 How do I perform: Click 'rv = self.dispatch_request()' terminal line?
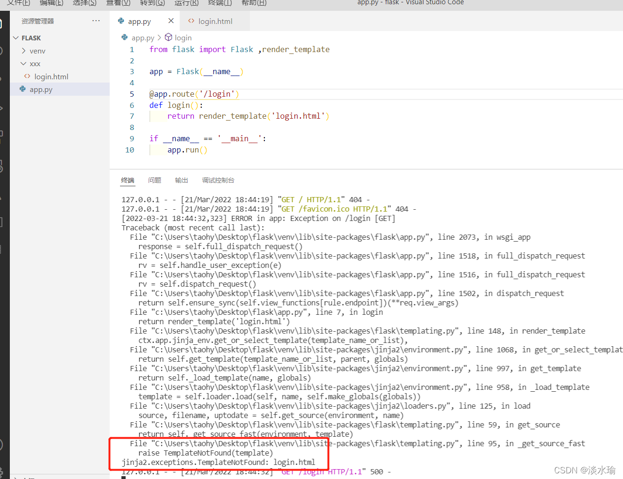click(x=197, y=284)
